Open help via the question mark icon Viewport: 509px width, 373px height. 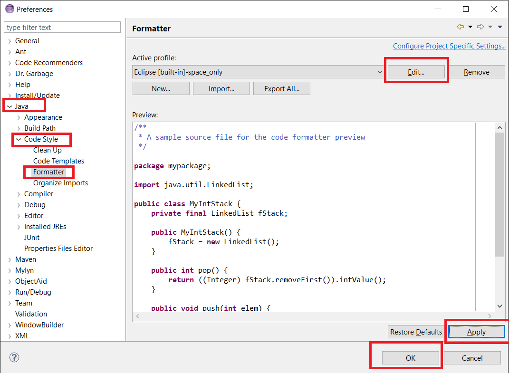(x=14, y=357)
